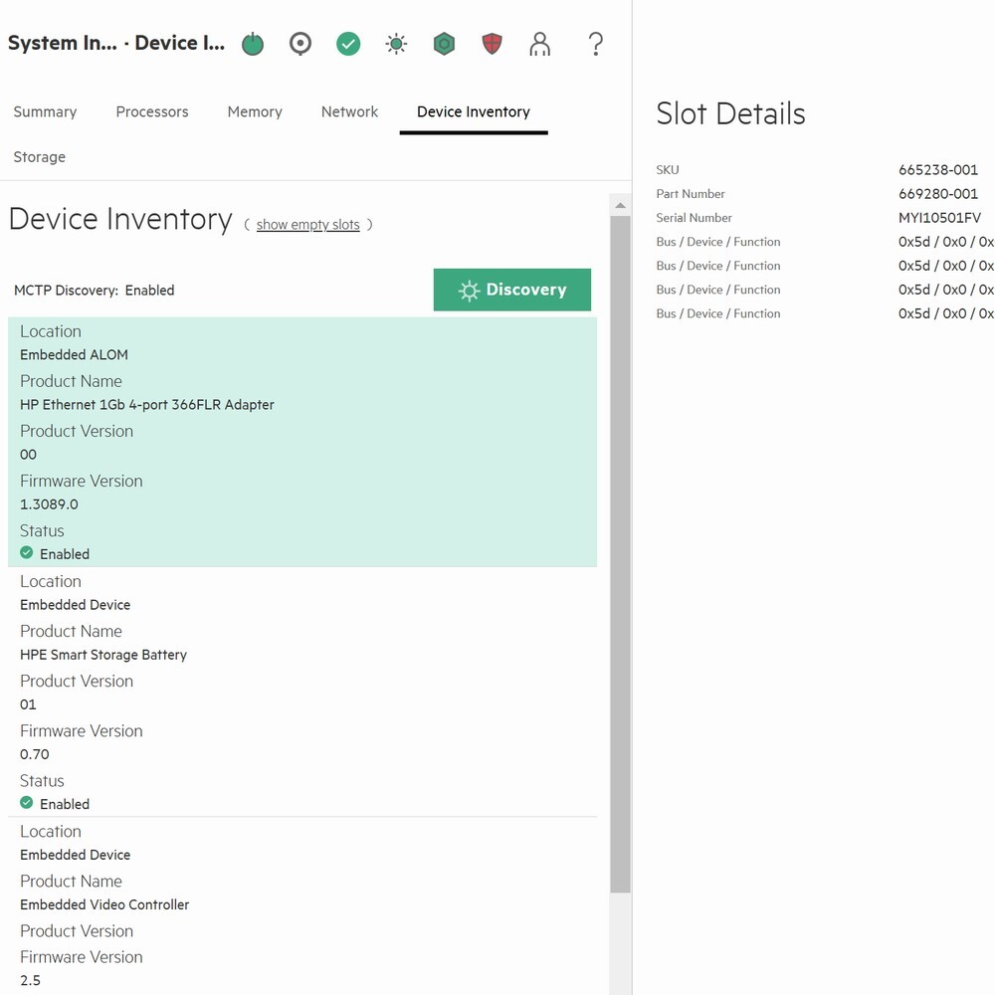Screen dimensions: 995x995
Task: Switch to the Summary tab
Action: point(45,111)
